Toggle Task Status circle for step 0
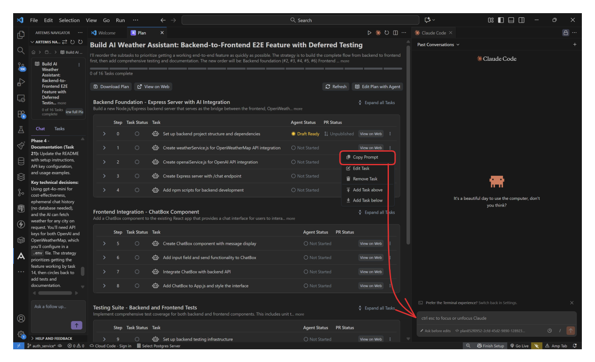The image size is (595, 362). pos(136,134)
